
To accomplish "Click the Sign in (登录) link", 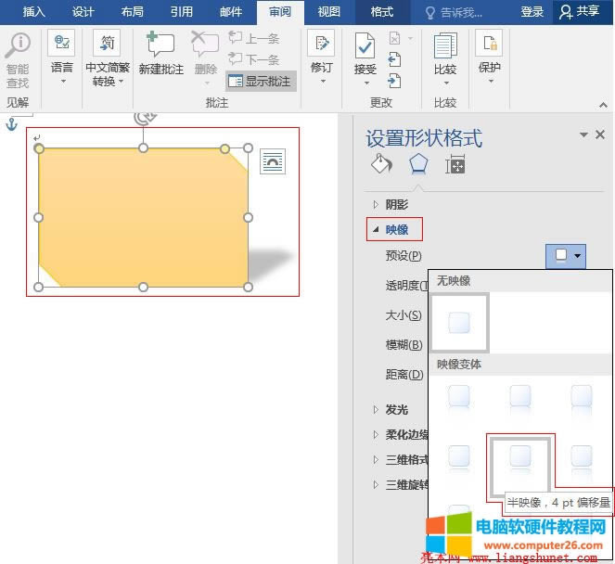I will (532, 12).
